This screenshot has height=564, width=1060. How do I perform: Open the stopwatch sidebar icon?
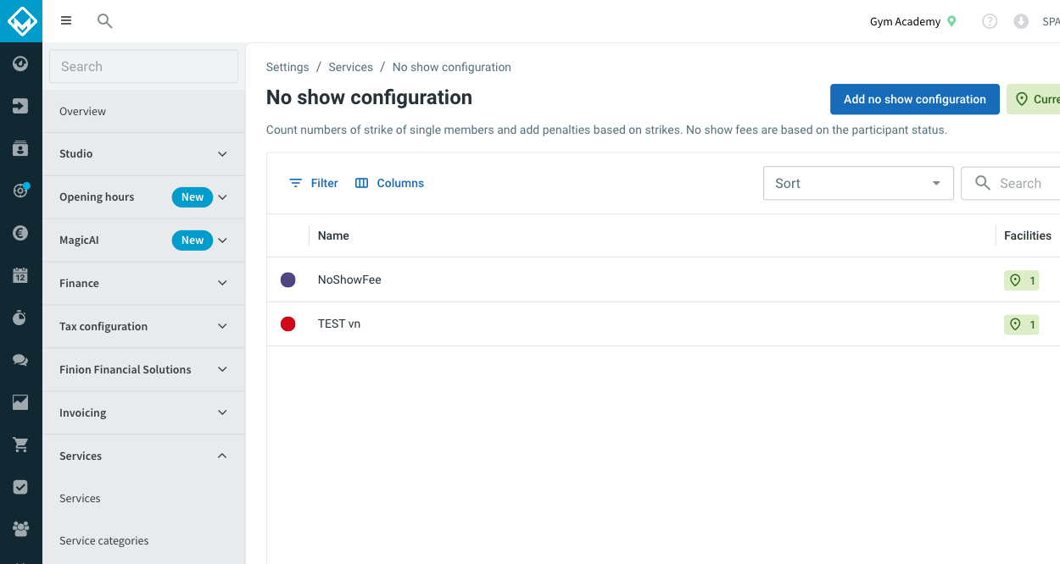(20, 318)
